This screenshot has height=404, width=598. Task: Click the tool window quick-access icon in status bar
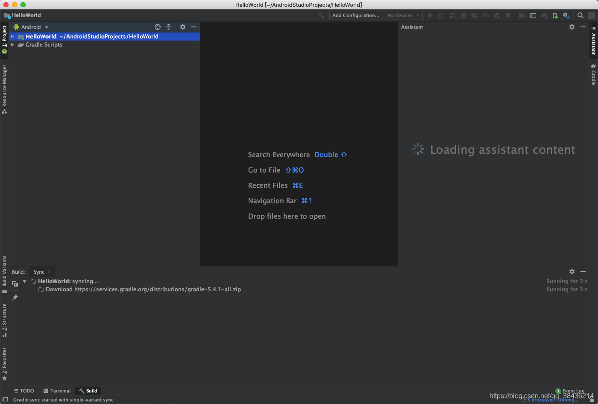(5, 400)
